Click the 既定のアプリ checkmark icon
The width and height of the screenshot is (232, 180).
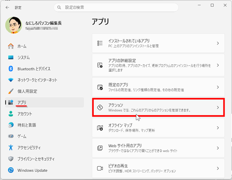[100, 87]
